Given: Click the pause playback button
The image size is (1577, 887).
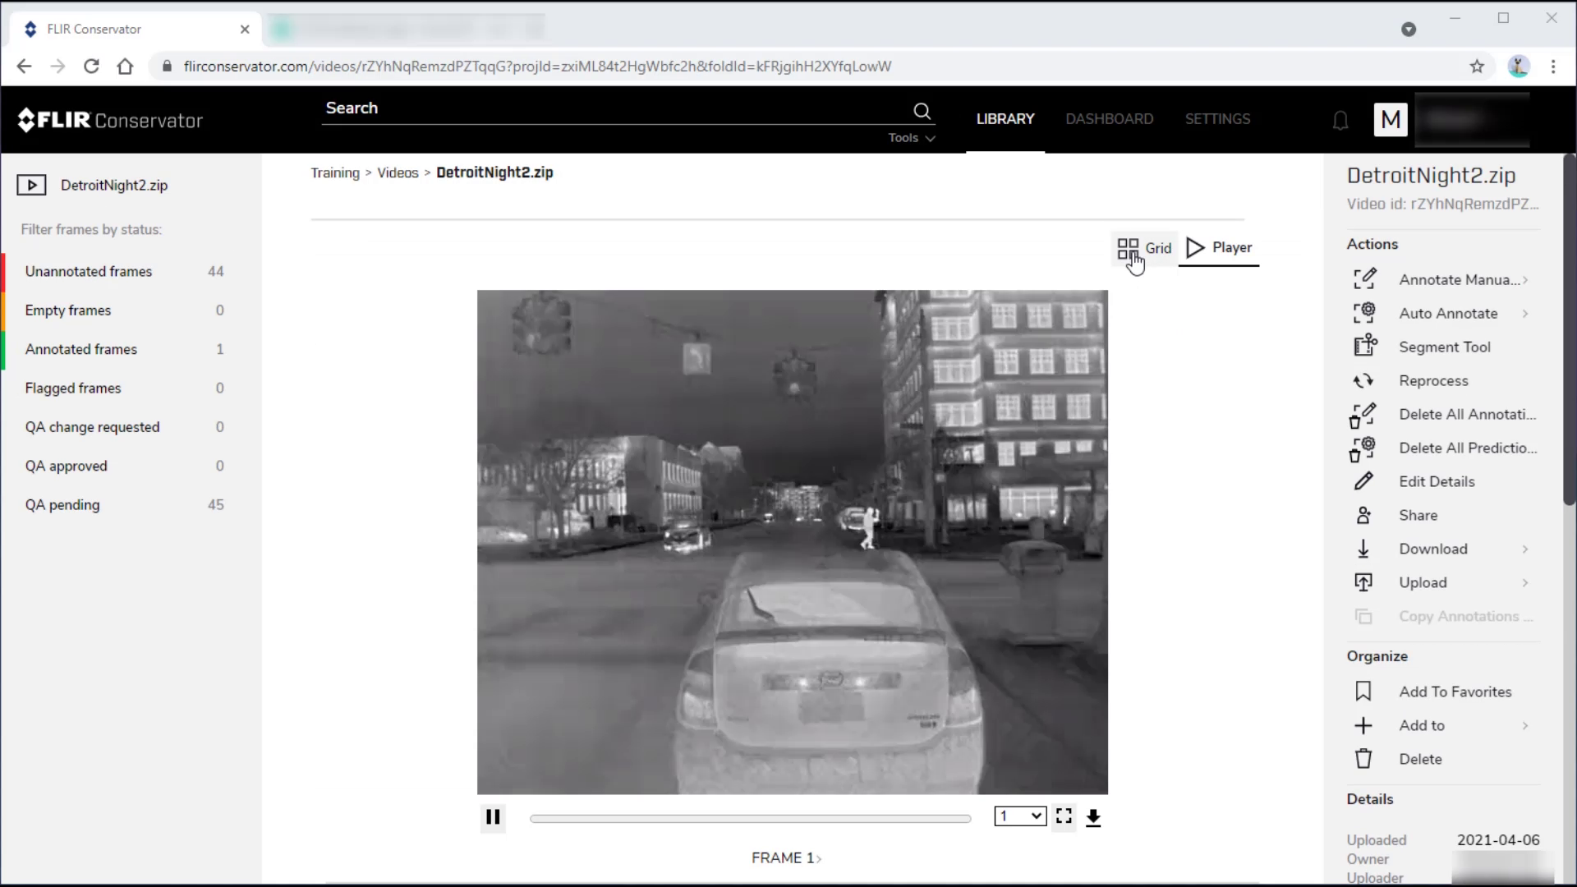Looking at the screenshot, I should point(493,816).
